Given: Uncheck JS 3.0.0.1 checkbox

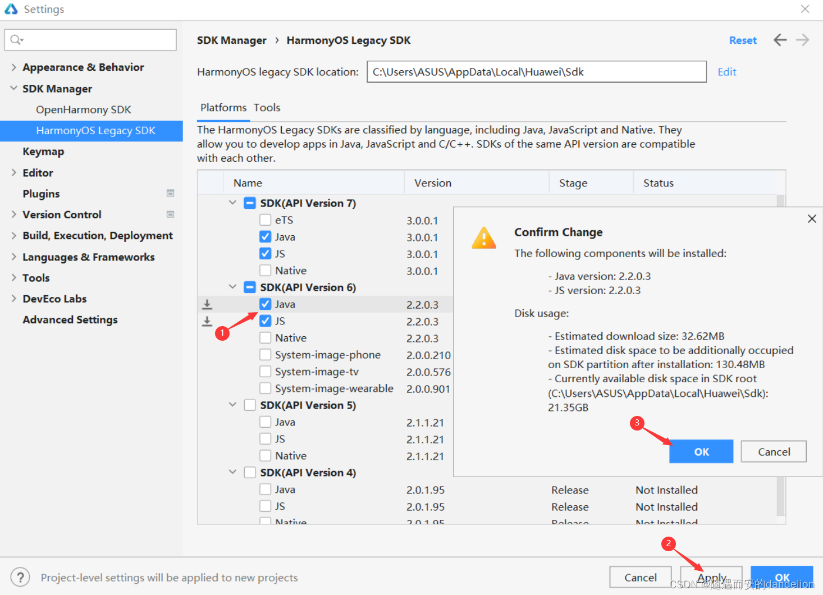Looking at the screenshot, I should click(266, 254).
